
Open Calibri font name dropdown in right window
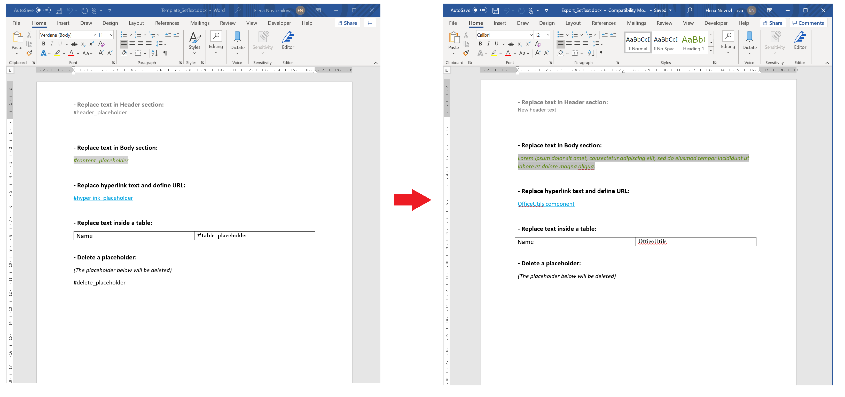(x=531, y=35)
